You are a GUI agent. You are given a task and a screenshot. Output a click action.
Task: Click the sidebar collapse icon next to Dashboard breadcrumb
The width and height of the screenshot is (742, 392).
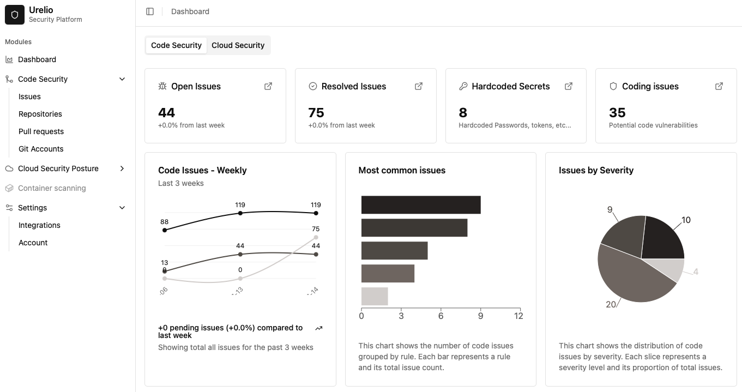[x=150, y=11]
